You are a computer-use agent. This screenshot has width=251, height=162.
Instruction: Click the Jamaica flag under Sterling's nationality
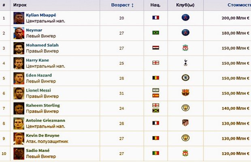coord(156,111)
